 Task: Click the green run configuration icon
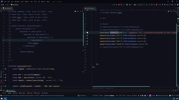135,5
